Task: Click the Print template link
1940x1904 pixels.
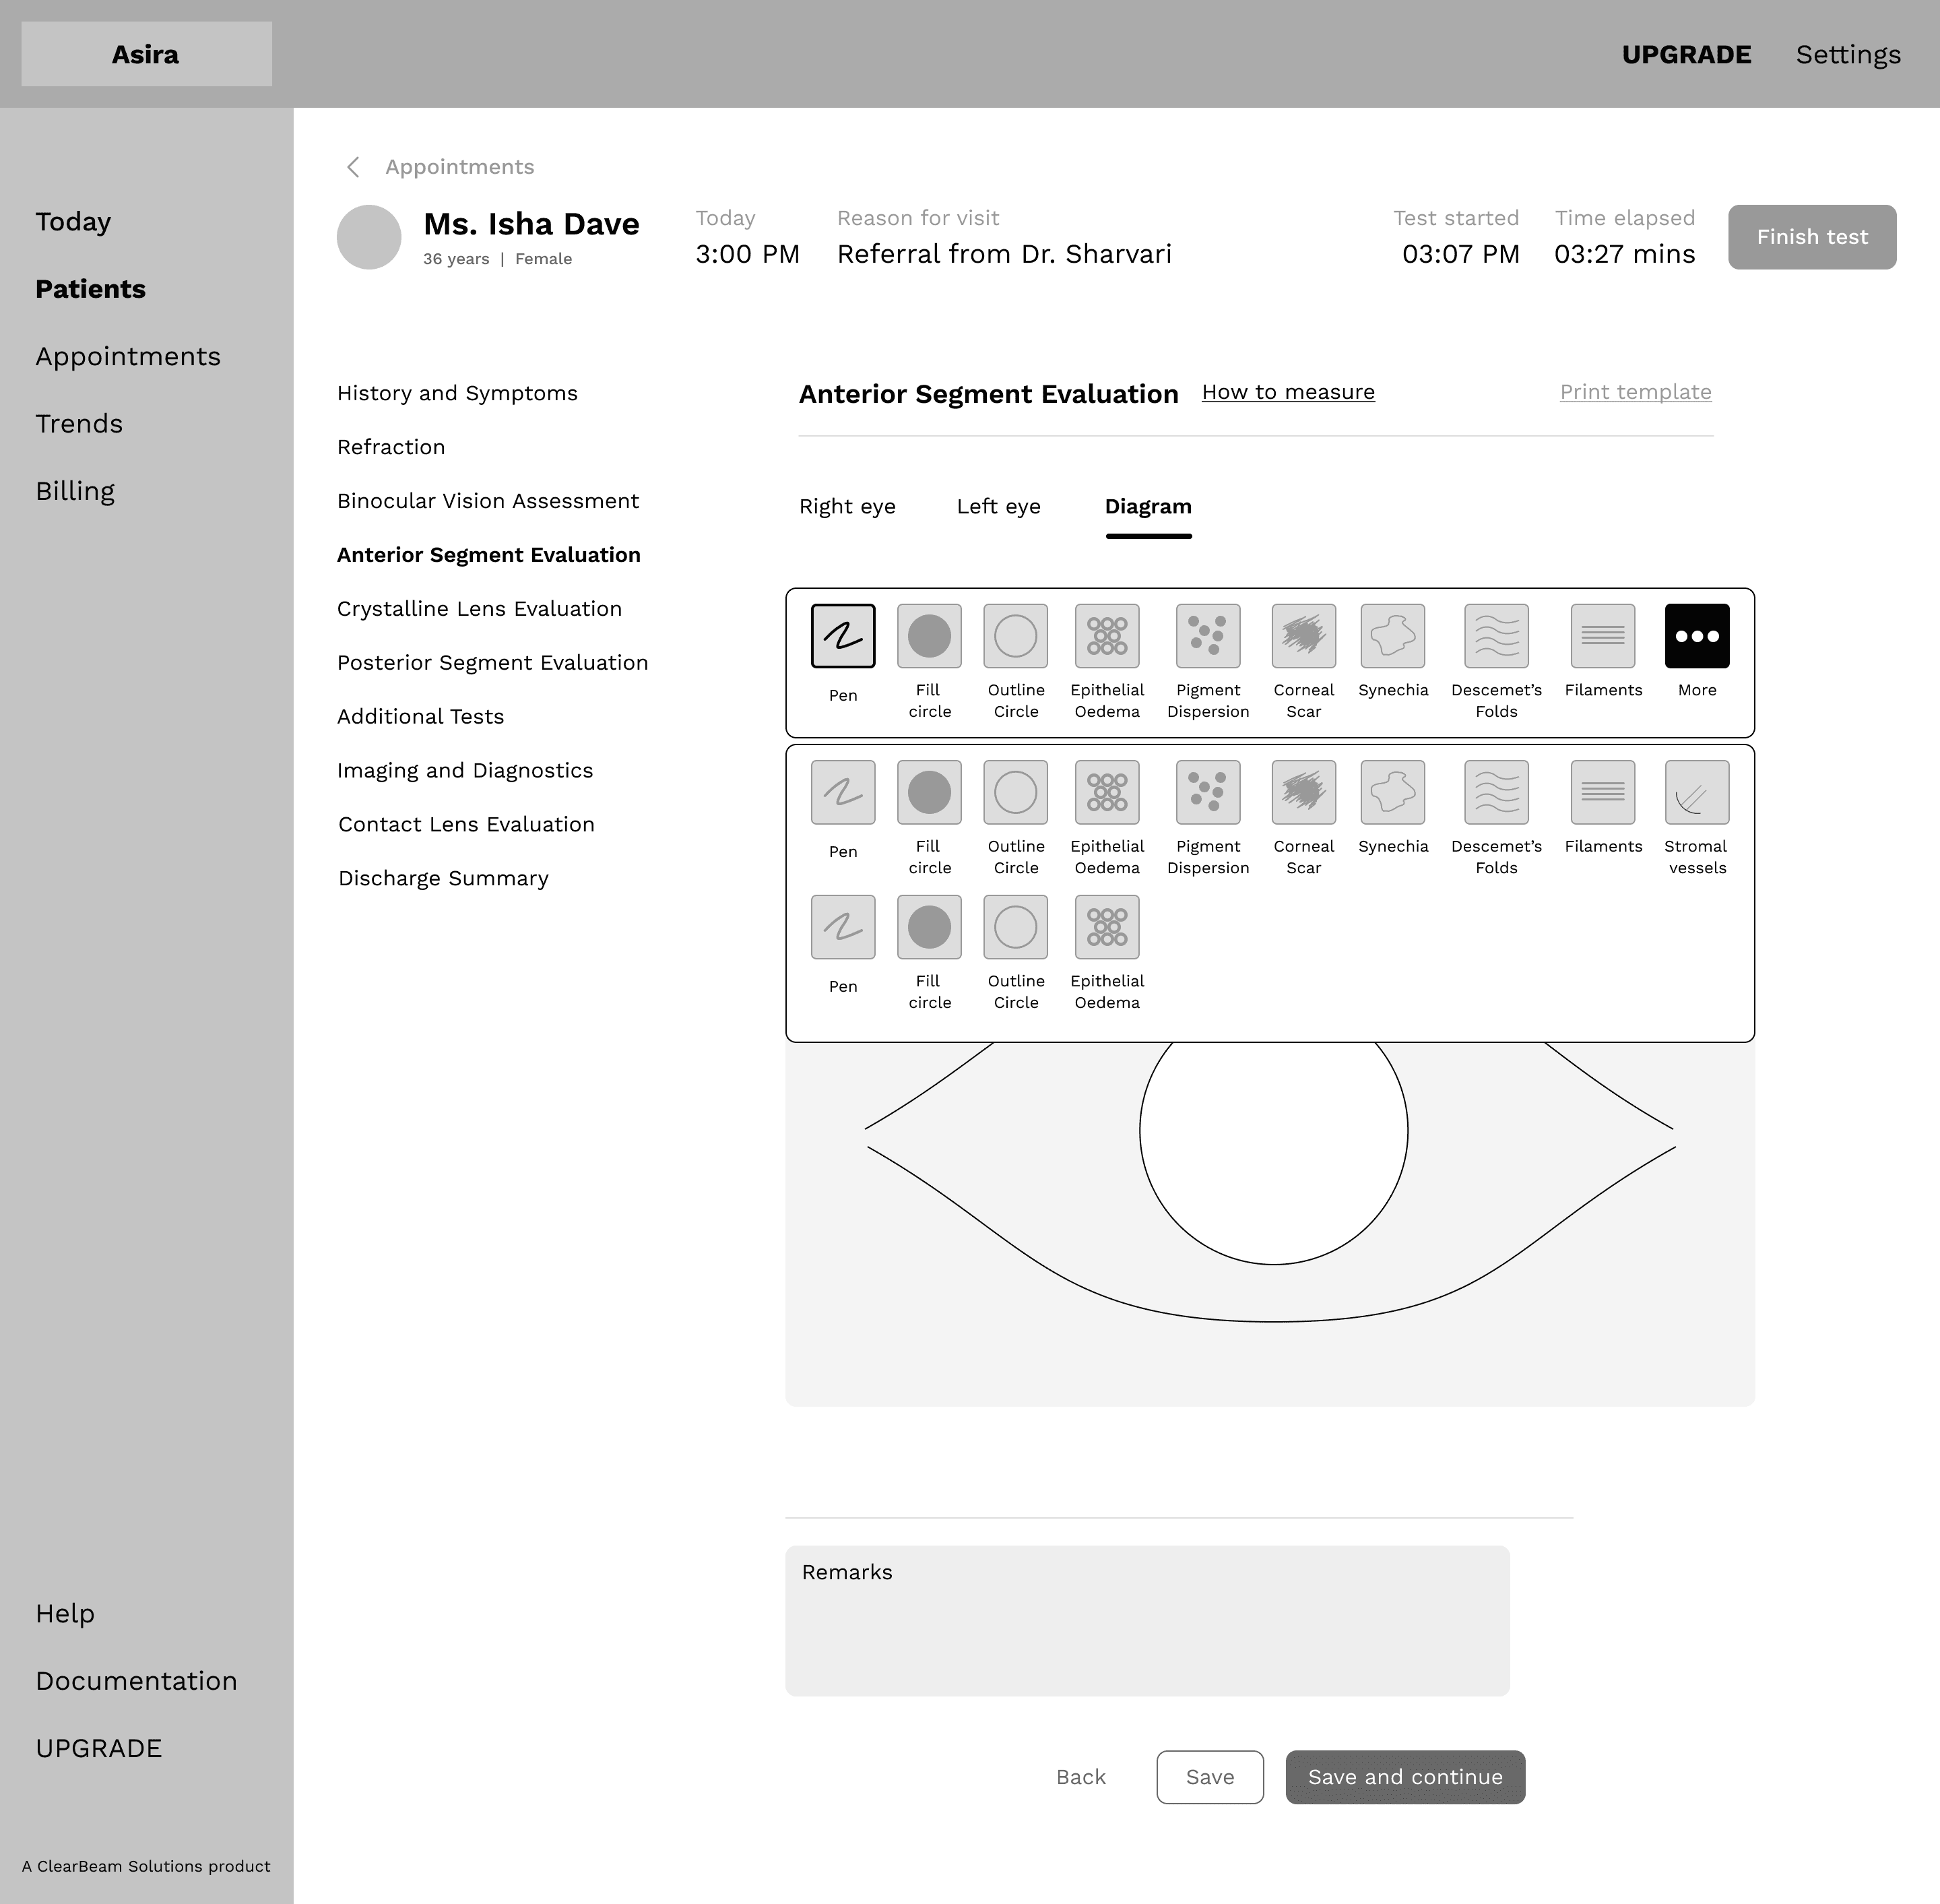Action: (x=1635, y=392)
